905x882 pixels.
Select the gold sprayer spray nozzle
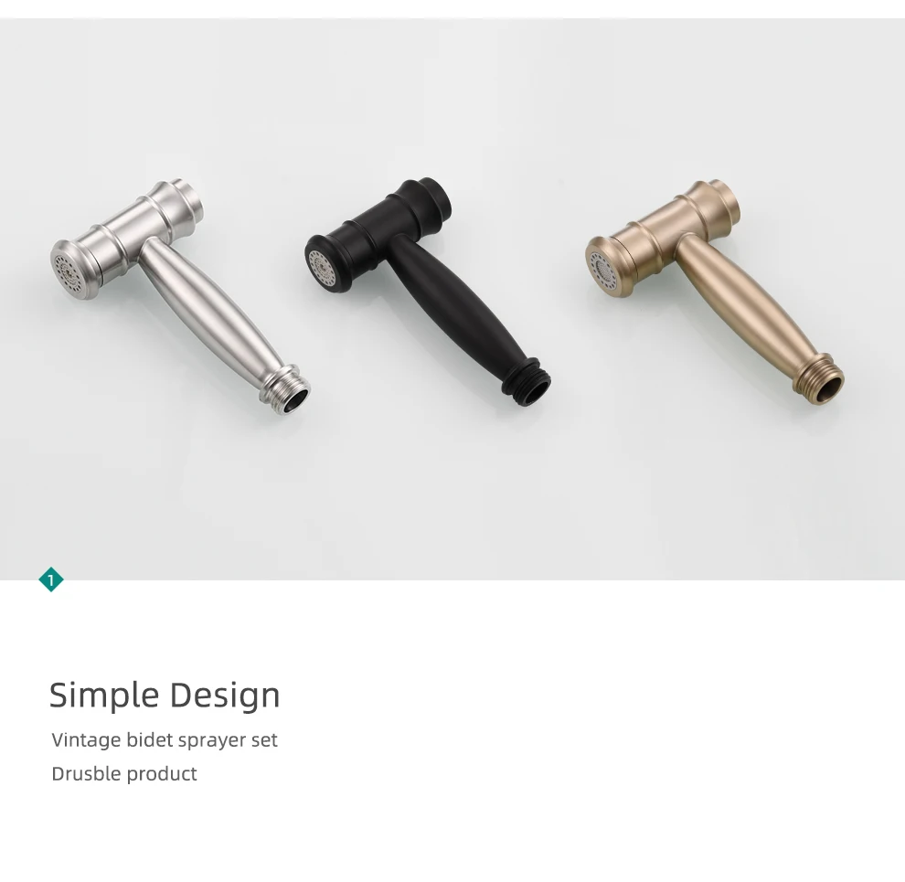pos(602,268)
